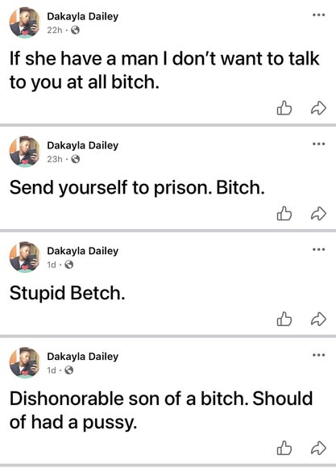Like the 'Send yourself to prison' post

pyautogui.click(x=284, y=214)
